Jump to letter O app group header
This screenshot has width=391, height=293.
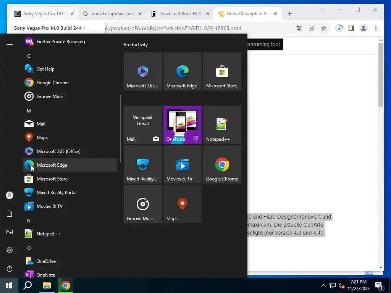pos(29,248)
